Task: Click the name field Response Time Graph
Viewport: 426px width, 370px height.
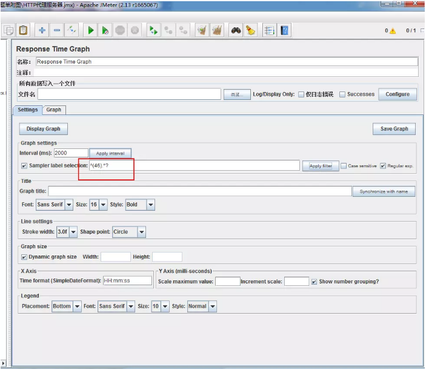Action: click(x=227, y=62)
